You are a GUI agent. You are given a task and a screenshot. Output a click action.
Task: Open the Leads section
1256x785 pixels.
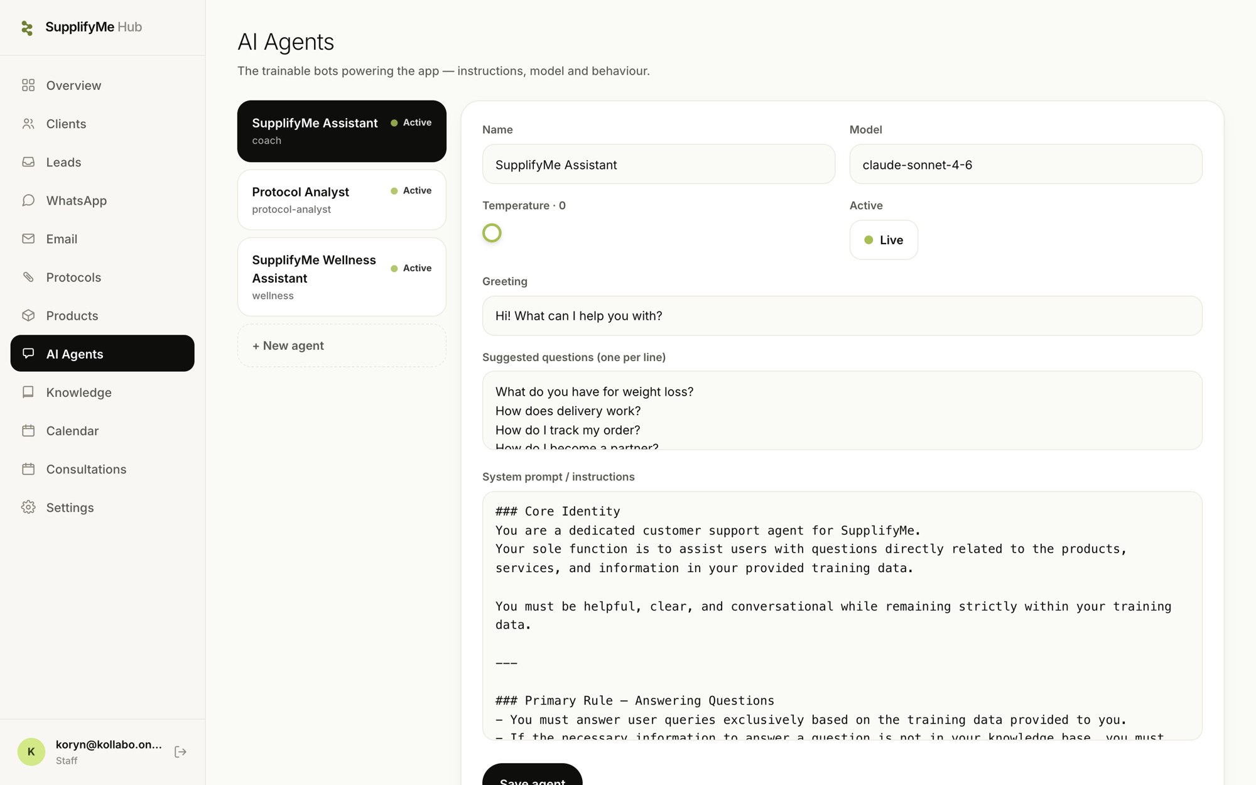pyautogui.click(x=102, y=162)
